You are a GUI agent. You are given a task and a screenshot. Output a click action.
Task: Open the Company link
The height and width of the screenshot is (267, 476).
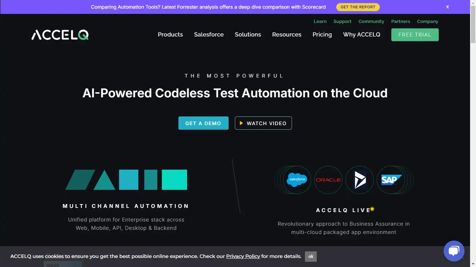(x=428, y=21)
